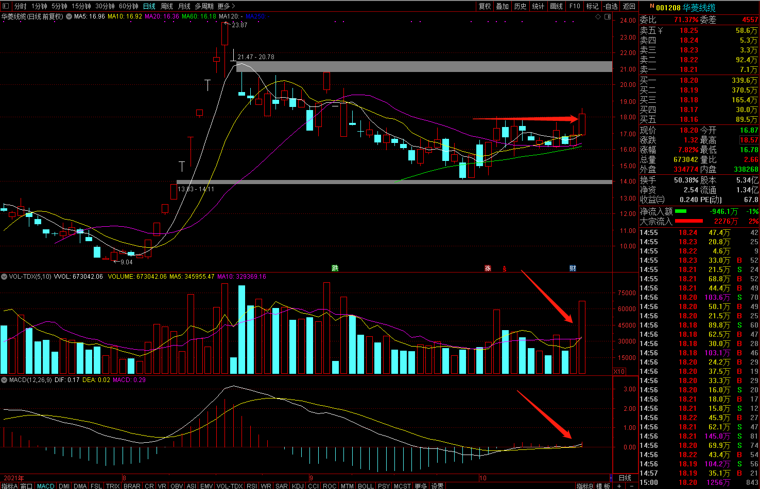Image resolution: width=760 pixels, height=489 pixels.
Task: Switch to 周线 weekly chart
Action: 167,6
